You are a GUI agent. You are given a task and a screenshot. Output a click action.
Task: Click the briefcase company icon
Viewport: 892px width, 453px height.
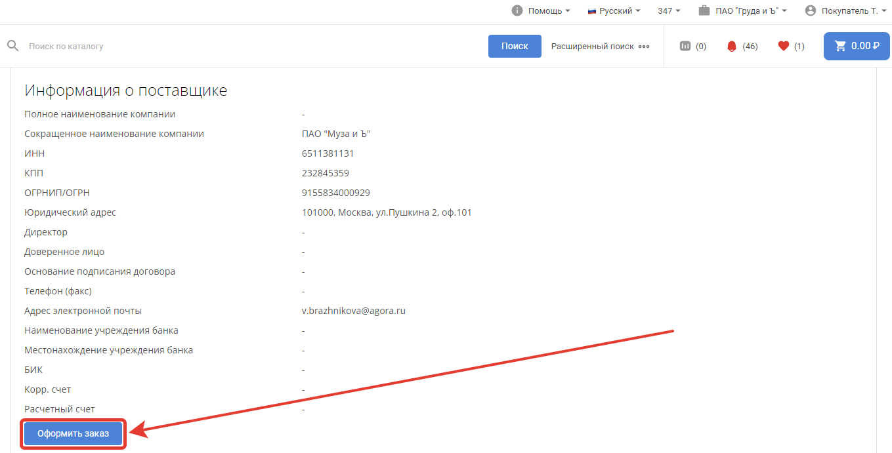[704, 10]
